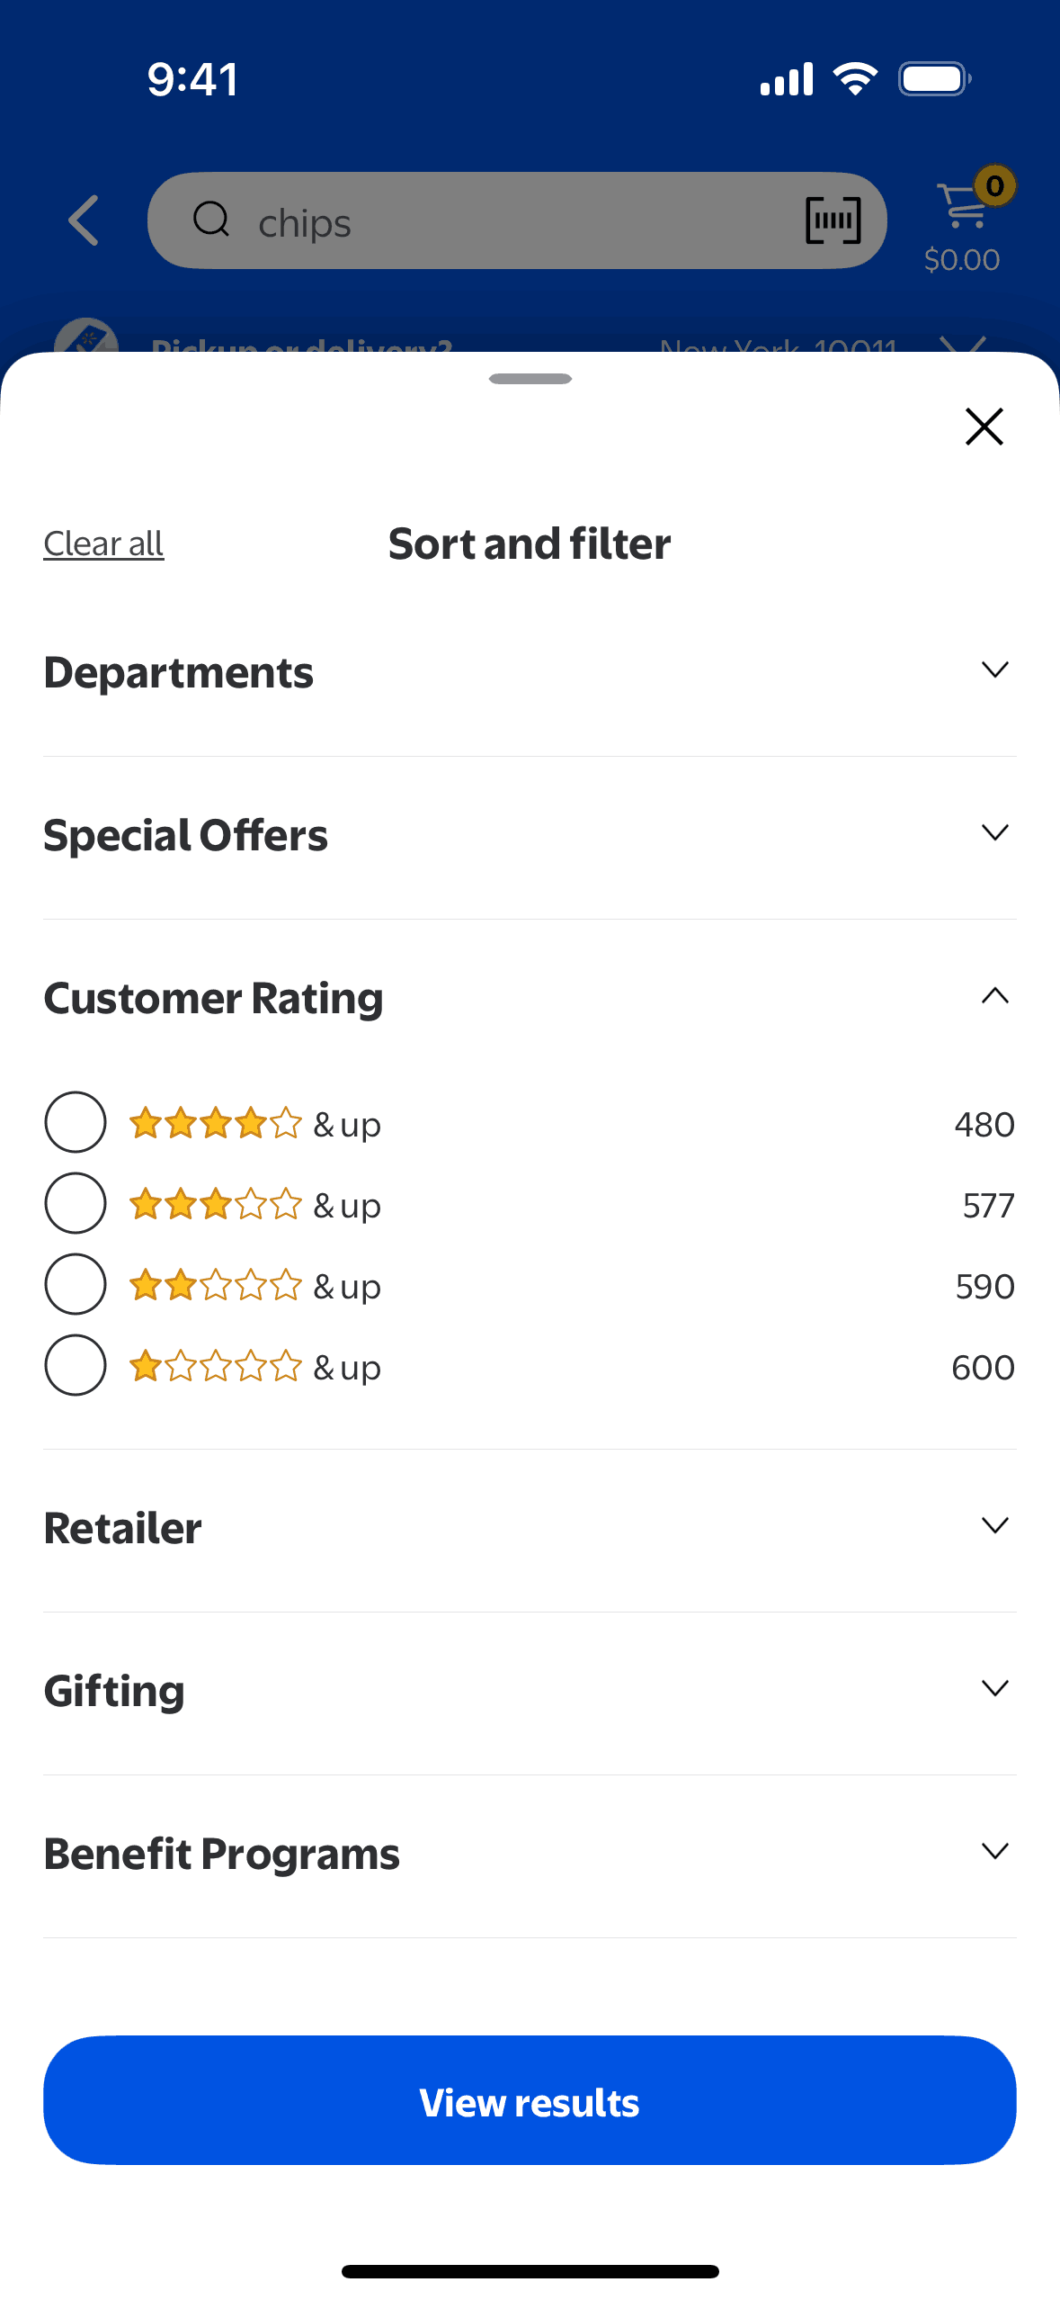Close the Sort and filter sheet

(984, 427)
